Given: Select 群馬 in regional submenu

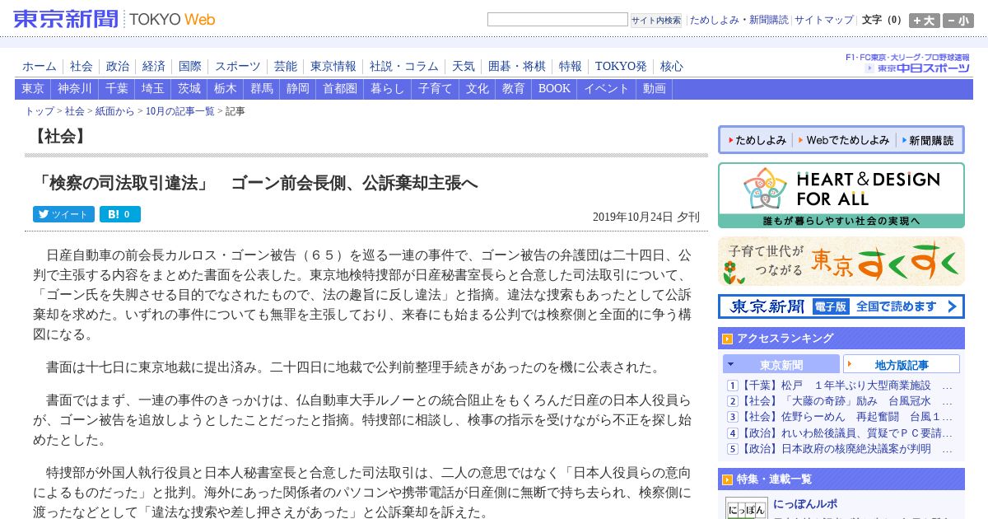Looking at the screenshot, I should (262, 89).
